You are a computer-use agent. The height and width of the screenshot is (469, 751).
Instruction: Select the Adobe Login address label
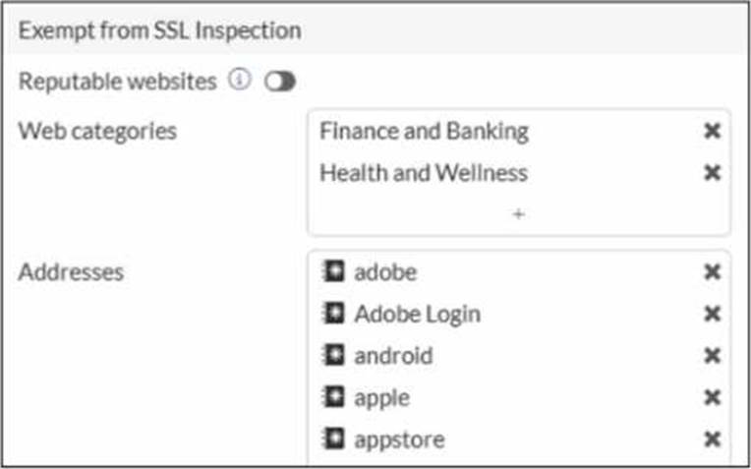coord(417,315)
